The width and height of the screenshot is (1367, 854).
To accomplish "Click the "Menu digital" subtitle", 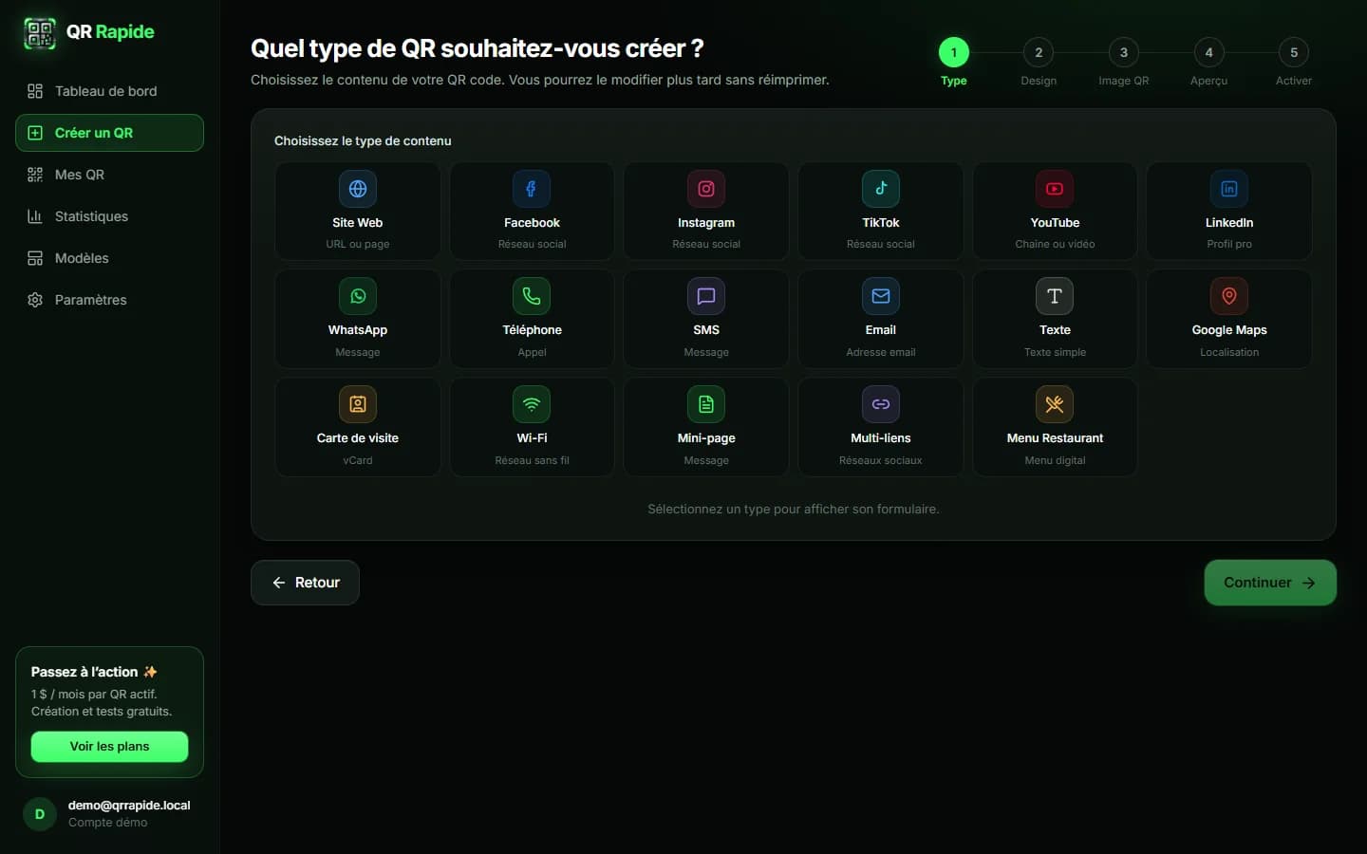I will click(1055, 460).
